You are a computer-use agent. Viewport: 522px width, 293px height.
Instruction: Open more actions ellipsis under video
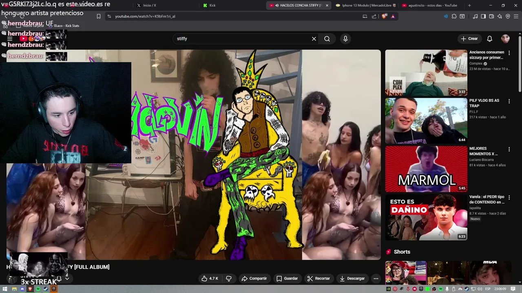[x=376, y=278]
